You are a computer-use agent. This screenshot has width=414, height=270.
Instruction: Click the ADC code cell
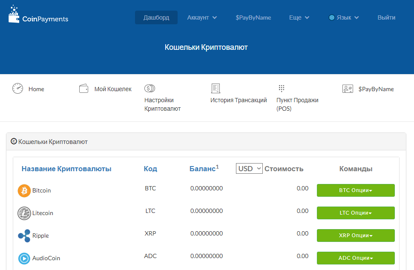coord(150,256)
